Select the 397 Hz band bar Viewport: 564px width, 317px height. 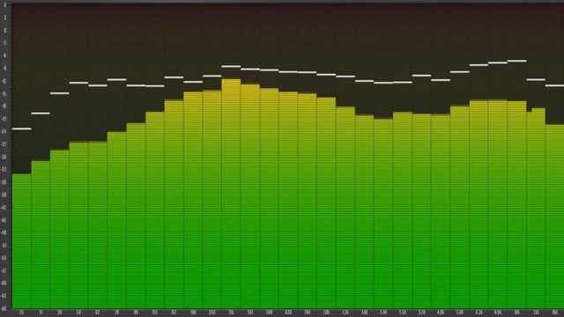(x=250, y=196)
